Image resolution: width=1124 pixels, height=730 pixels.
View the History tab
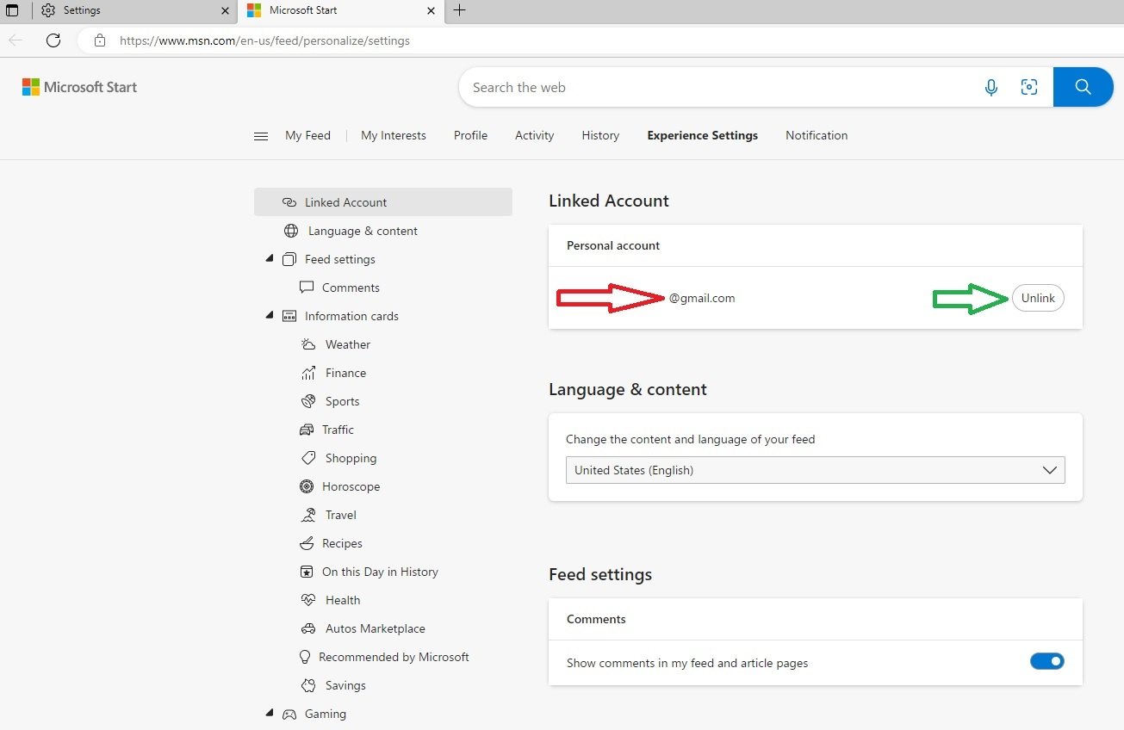tap(600, 135)
